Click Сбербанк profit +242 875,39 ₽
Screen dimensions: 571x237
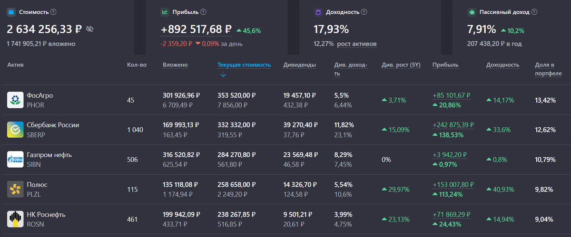pyautogui.click(x=453, y=125)
